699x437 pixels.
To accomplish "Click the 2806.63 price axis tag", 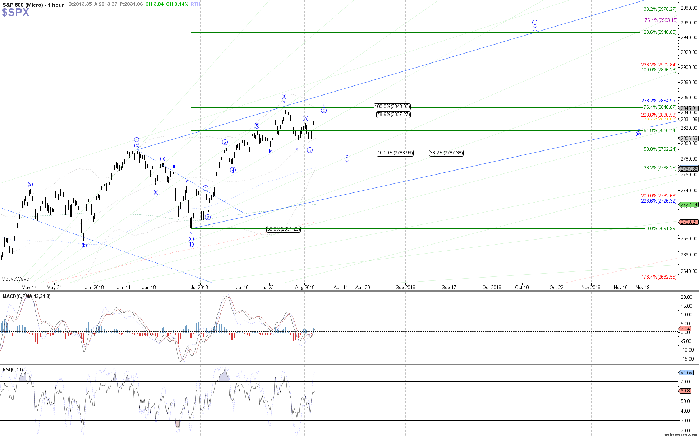I will 688,138.
